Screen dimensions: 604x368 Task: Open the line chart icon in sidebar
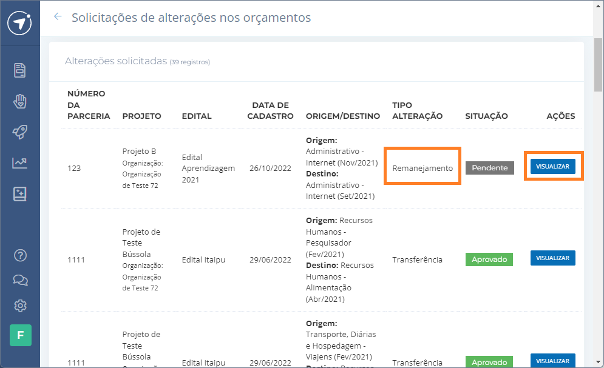click(19, 163)
